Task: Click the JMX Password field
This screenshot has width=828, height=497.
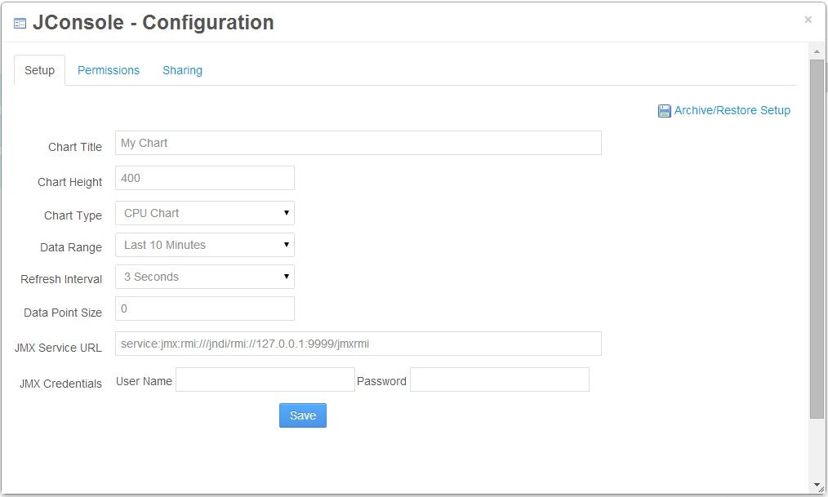Action: [x=499, y=379]
